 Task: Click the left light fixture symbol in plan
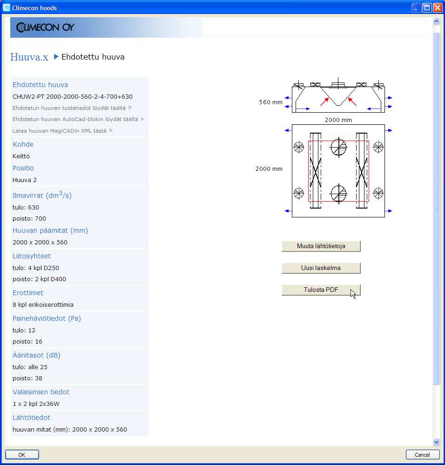[316, 170]
